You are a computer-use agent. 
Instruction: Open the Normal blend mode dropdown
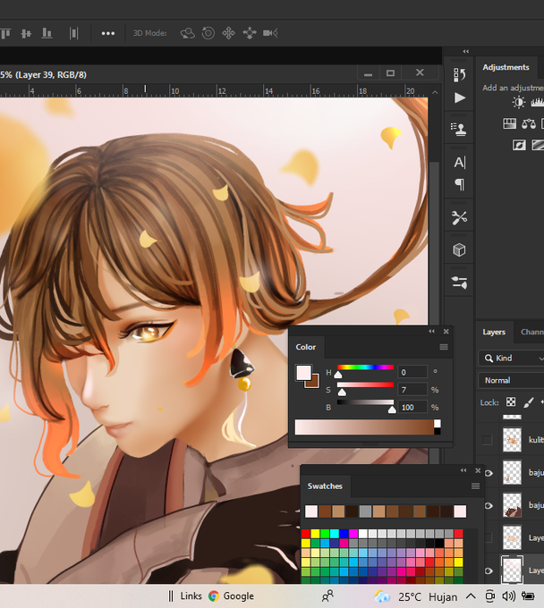click(x=511, y=380)
